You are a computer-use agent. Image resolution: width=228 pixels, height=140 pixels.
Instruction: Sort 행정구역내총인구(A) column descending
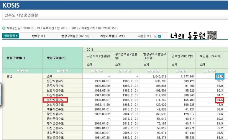(153, 71)
